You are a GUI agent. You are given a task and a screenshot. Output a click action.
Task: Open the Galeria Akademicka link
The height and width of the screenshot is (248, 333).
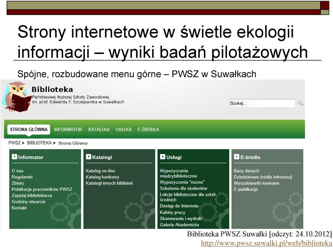tap(179, 225)
